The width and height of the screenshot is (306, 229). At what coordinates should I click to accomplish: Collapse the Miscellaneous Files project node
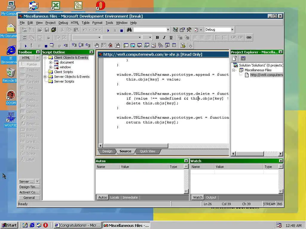pyautogui.click(x=233, y=70)
